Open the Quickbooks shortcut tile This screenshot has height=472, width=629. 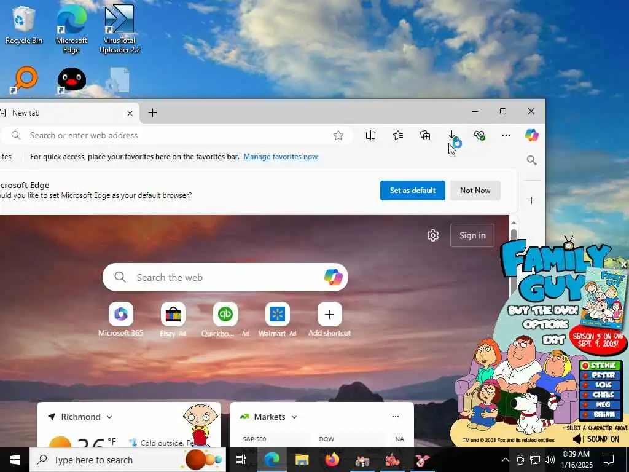point(225,320)
